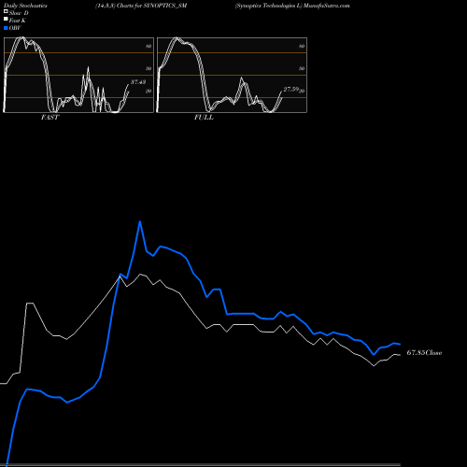Click the Daily Stochastics title text
467x467 pixels.
[x=25, y=6]
